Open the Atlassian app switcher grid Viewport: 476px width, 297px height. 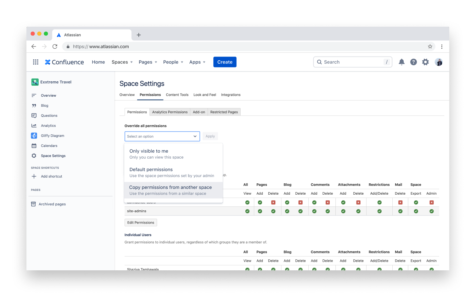coord(36,62)
